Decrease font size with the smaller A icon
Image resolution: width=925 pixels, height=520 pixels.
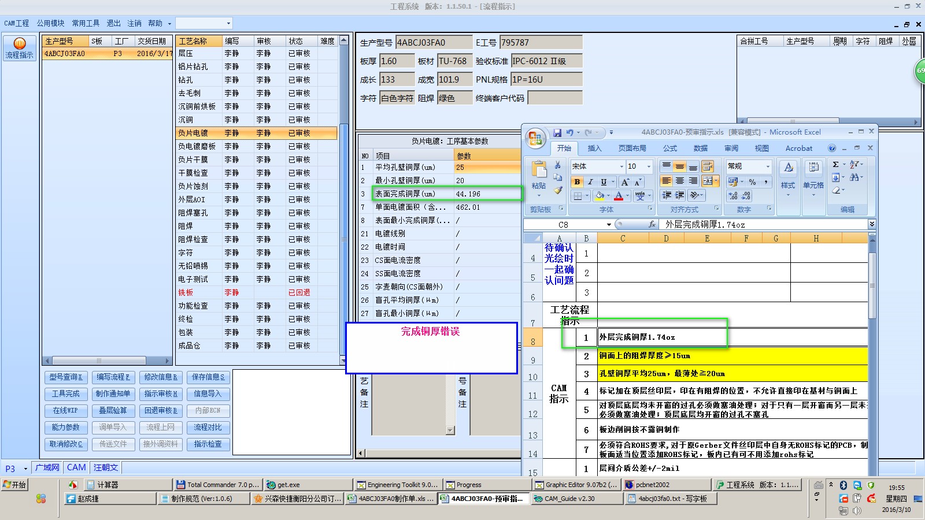point(638,182)
